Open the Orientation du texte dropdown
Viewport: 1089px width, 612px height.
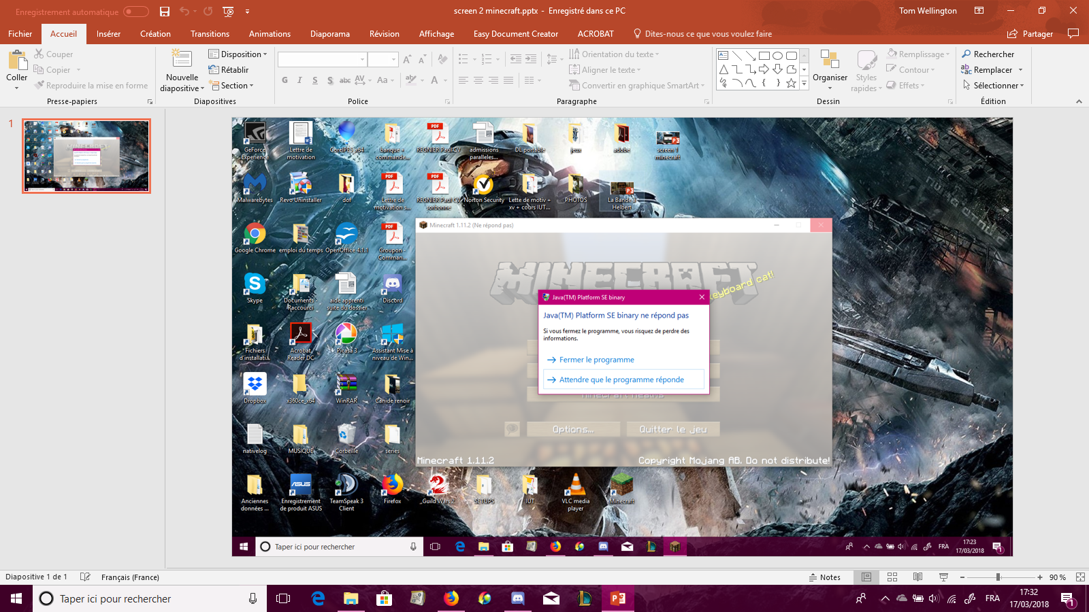tap(614, 54)
